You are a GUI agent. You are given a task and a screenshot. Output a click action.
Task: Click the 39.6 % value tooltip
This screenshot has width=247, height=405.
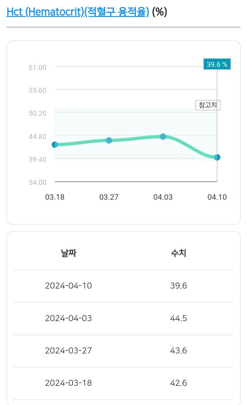[x=217, y=64]
